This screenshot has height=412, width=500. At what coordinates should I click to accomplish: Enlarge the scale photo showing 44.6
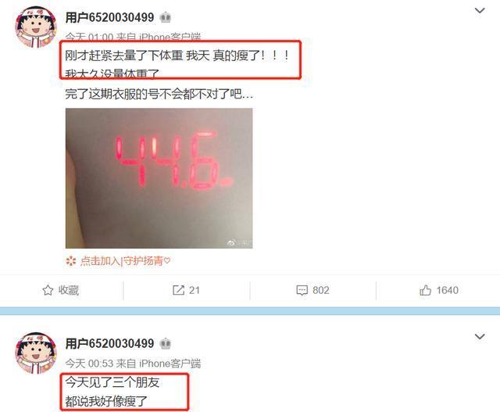point(159,178)
